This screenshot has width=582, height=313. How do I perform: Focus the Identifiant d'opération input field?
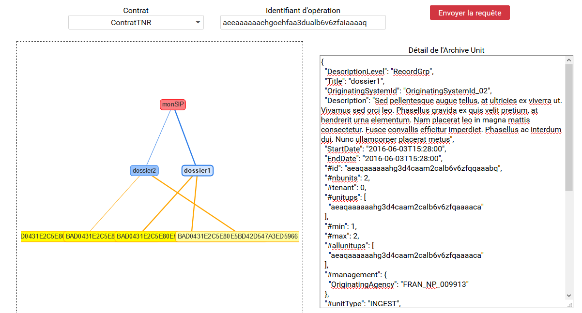(303, 22)
